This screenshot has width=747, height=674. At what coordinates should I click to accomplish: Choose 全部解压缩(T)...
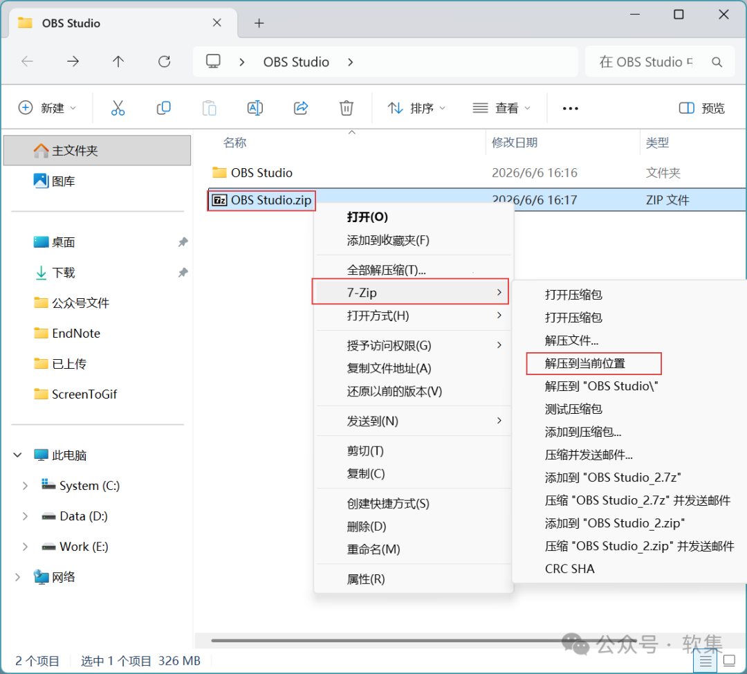[x=413, y=270]
